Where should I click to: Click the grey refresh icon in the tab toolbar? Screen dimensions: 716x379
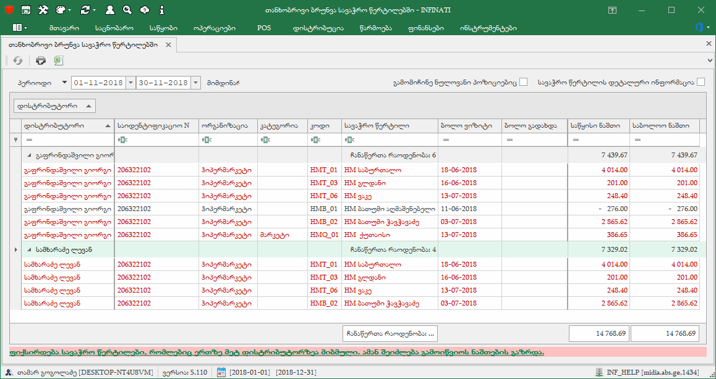tap(18, 60)
